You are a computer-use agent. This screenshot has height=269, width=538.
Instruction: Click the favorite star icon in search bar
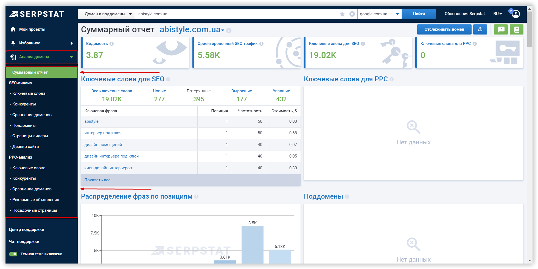point(342,14)
